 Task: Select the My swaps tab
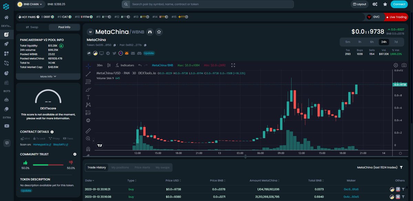tap(162, 167)
